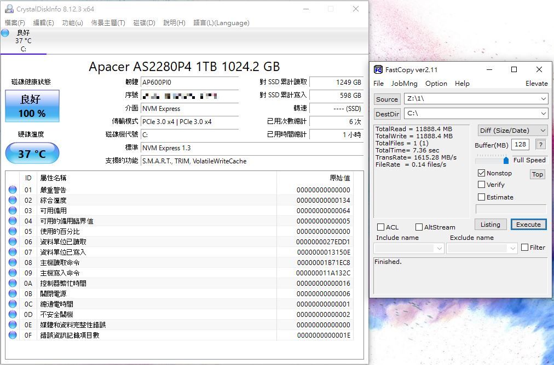
Task: Click the Elevate option in FastCopy
Action: [x=536, y=84]
